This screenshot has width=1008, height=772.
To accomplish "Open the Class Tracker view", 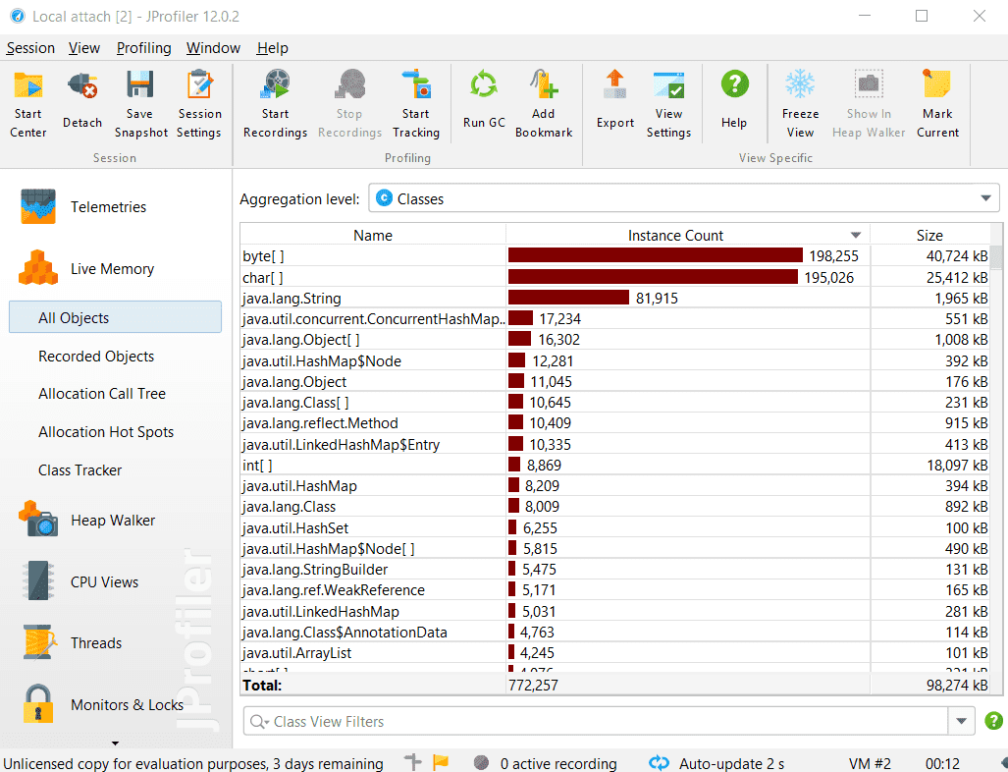I will pos(80,470).
